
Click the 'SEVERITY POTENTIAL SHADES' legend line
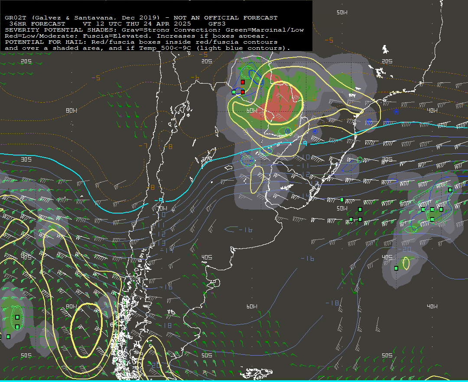click(154, 30)
